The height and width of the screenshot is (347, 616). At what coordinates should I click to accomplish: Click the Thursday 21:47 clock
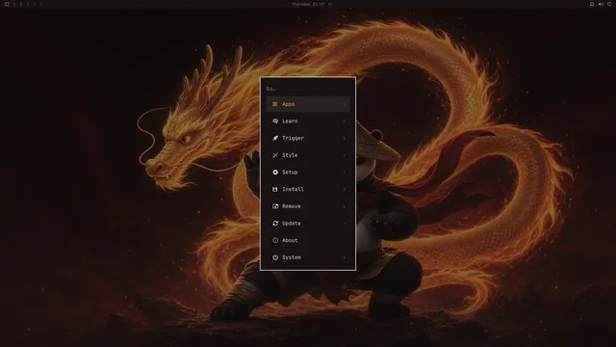308,4
